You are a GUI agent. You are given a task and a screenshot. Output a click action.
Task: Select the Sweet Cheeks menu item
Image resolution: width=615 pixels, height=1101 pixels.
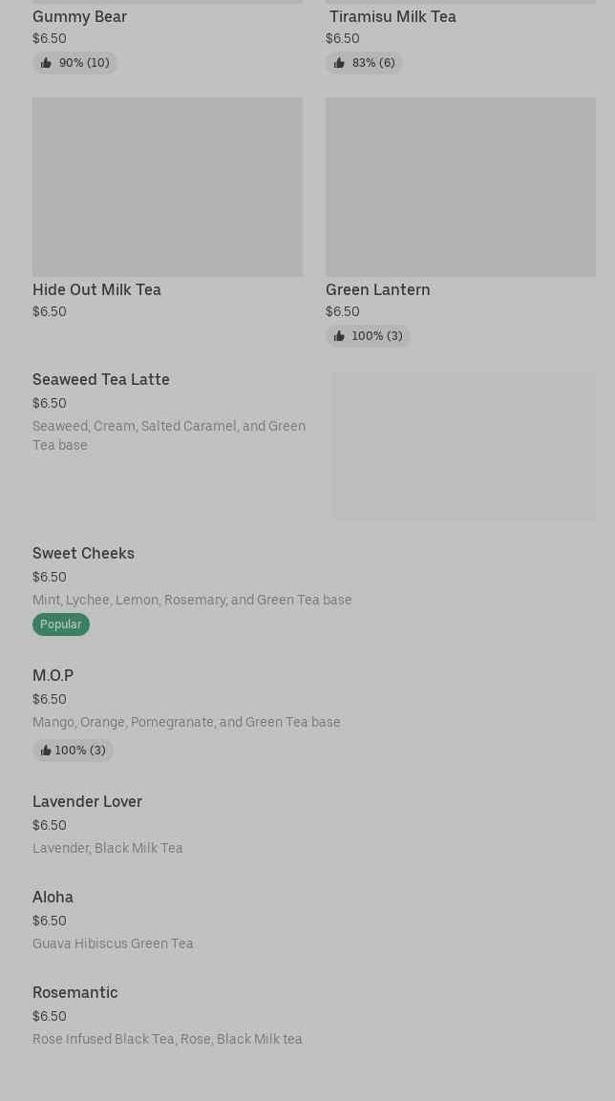click(x=83, y=554)
